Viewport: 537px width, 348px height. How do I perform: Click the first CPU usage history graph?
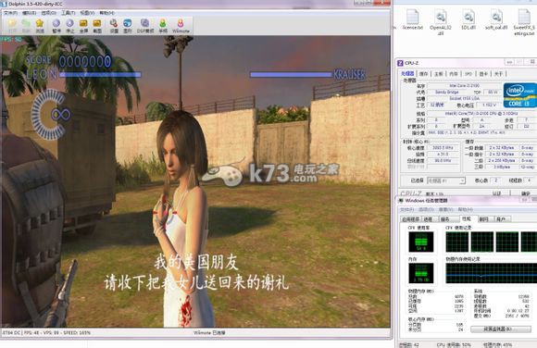point(456,242)
